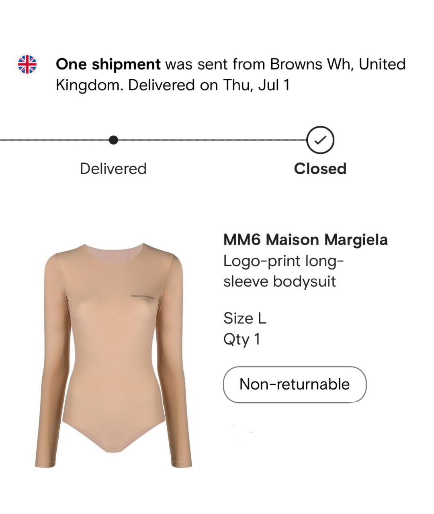The height and width of the screenshot is (514, 434).
Task: Click the Size L label
Action: tap(245, 318)
